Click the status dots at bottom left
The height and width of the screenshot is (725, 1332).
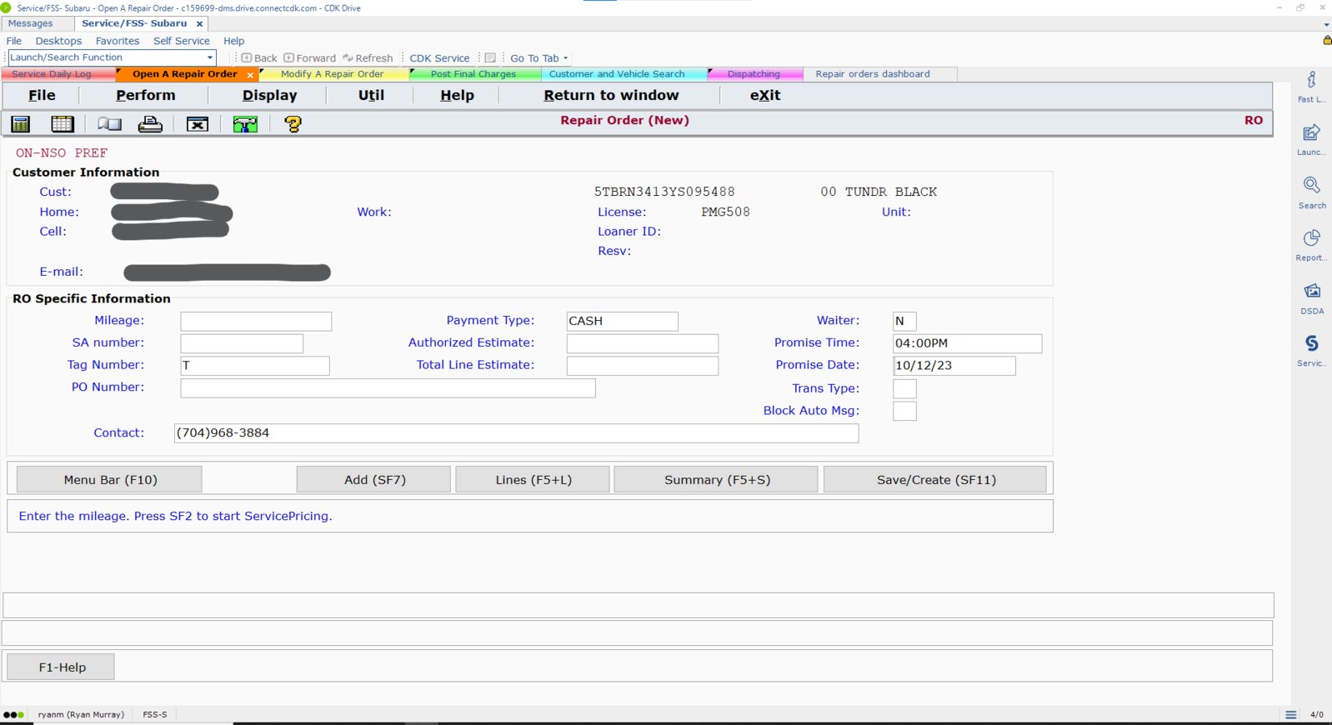pyautogui.click(x=13, y=715)
